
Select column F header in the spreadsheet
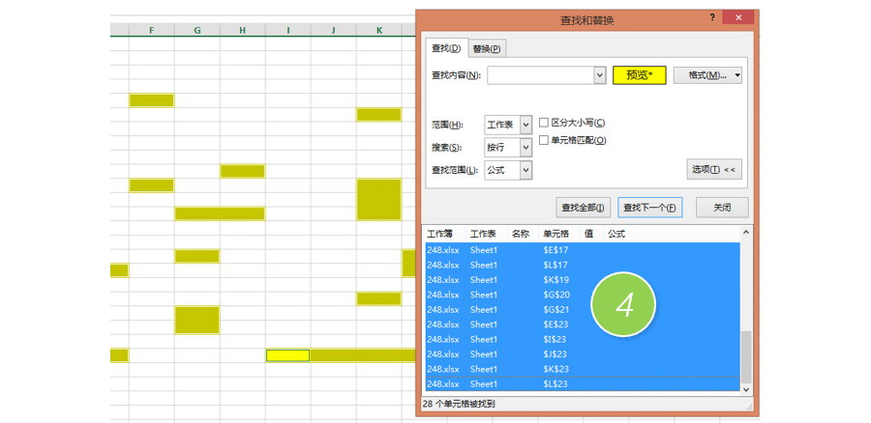152,31
